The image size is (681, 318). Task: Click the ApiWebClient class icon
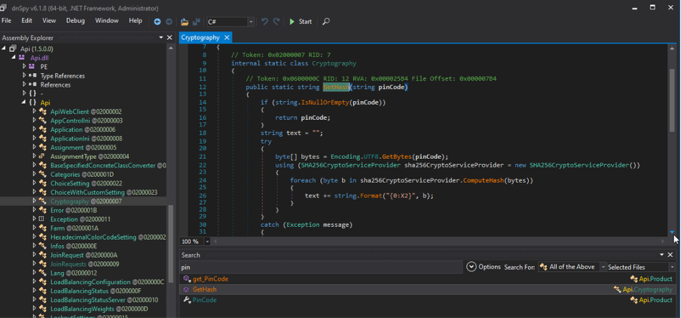(x=42, y=112)
